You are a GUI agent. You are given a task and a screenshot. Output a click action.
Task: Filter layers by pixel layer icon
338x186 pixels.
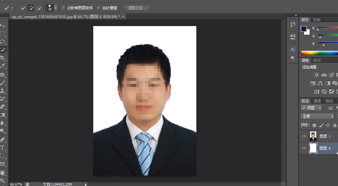(331, 108)
